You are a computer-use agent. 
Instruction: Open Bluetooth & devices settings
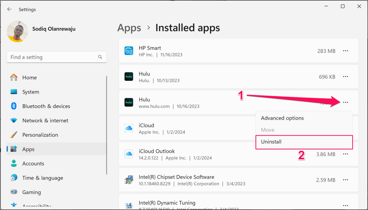(46, 106)
